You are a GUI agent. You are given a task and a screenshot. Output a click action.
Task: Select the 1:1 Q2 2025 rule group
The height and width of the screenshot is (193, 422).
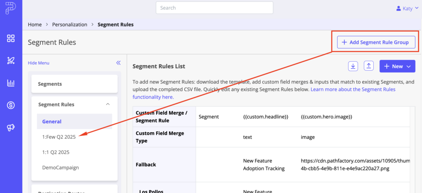coord(56,152)
